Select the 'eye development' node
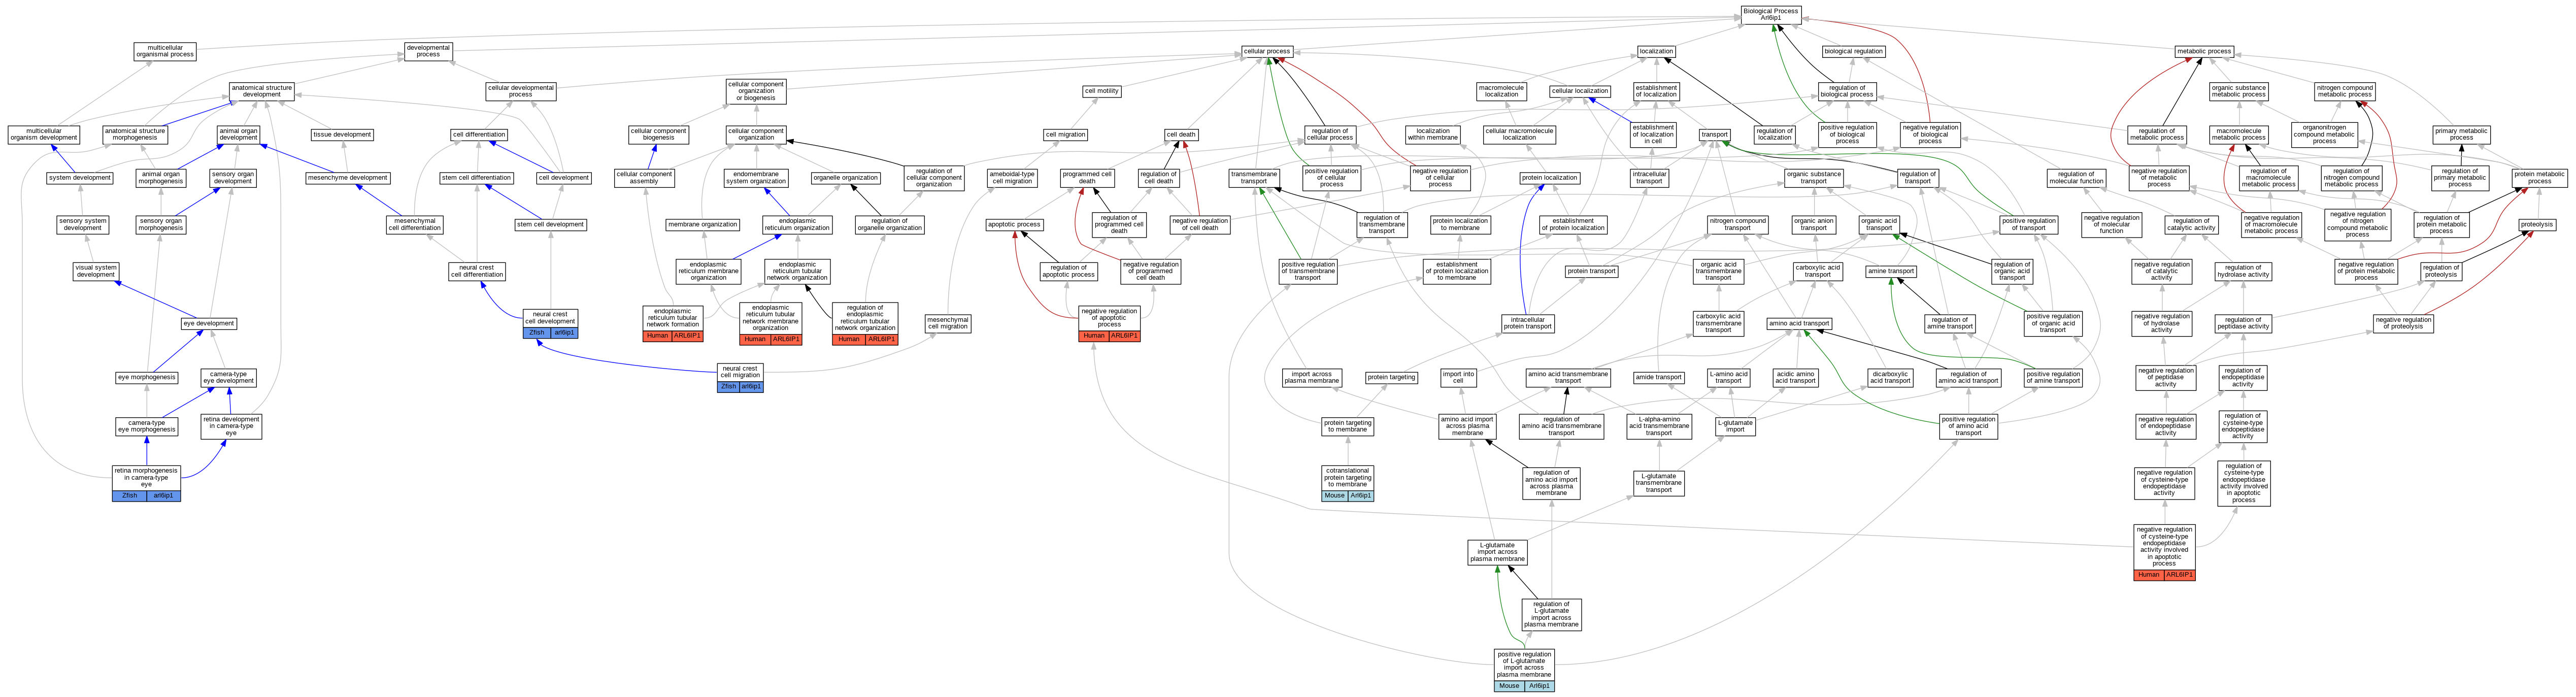Viewport: 2576px width, 697px height. 209,324
